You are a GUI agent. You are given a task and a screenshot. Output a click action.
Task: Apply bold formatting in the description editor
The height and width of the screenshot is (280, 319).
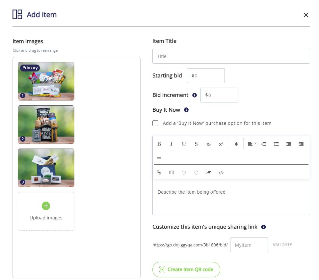(x=159, y=144)
